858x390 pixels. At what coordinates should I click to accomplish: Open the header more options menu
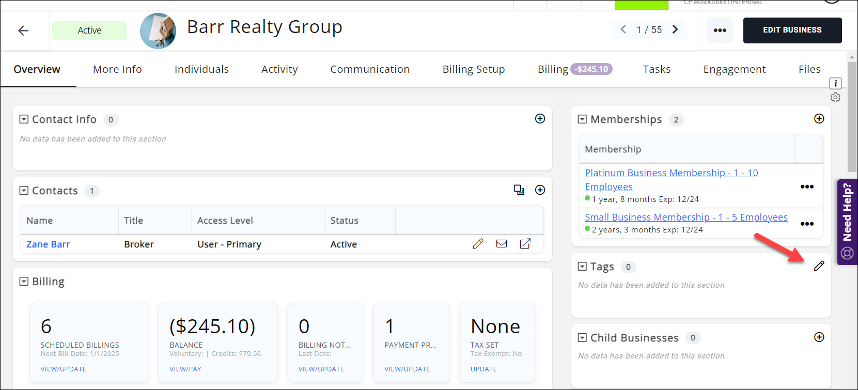(x=720, y=30)
